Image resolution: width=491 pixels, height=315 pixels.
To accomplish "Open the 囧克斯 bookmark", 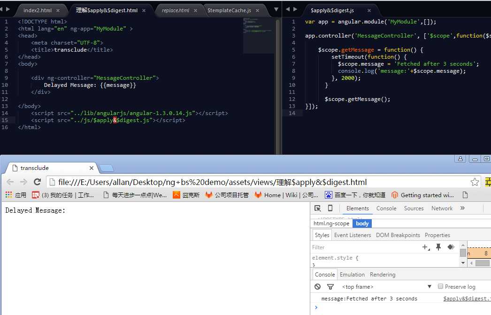I will (x=186, y=195).
